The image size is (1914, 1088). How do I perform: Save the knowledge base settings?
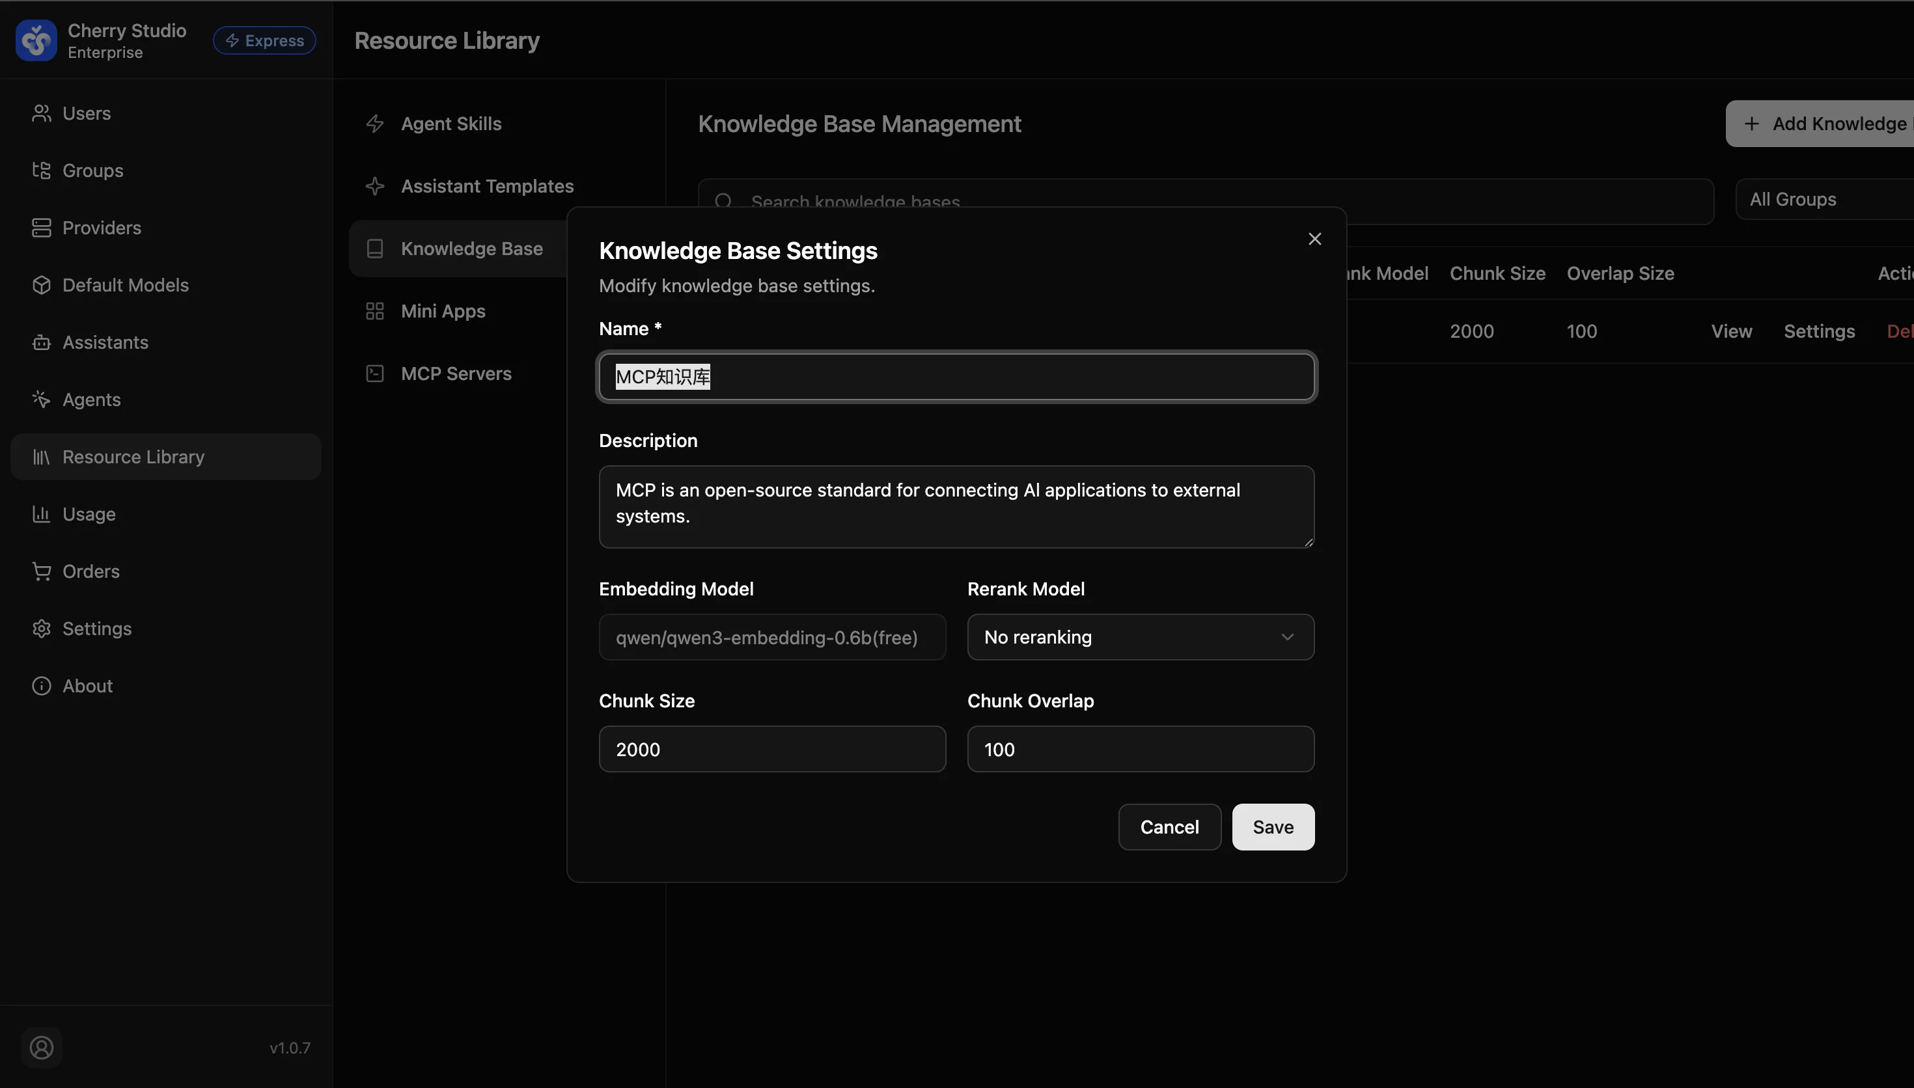(1273, 827)
